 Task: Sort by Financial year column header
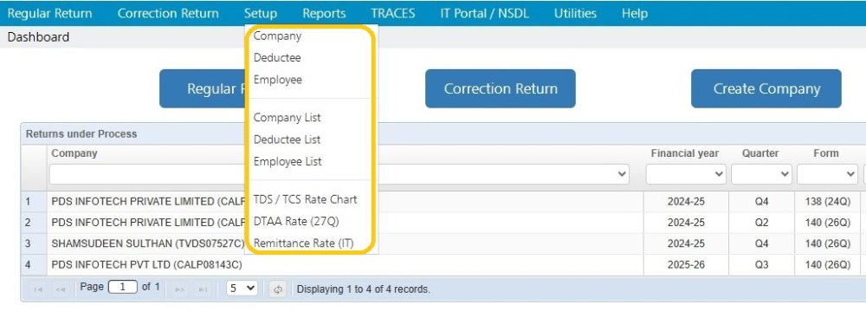tap(685, 153)
